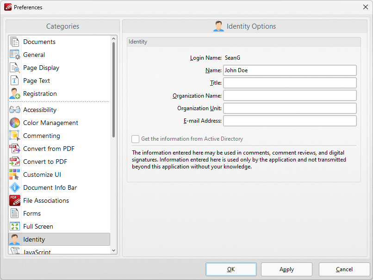Enable Get the information from Active Directory
This screenshot has width=373, height=280.
(135, 139)
